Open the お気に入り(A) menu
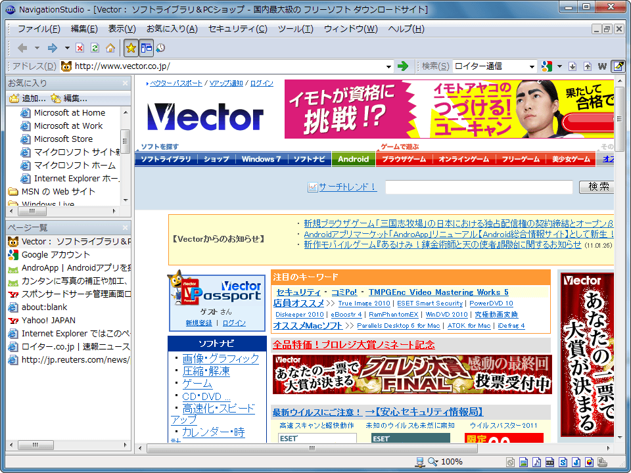 point(172,29)
